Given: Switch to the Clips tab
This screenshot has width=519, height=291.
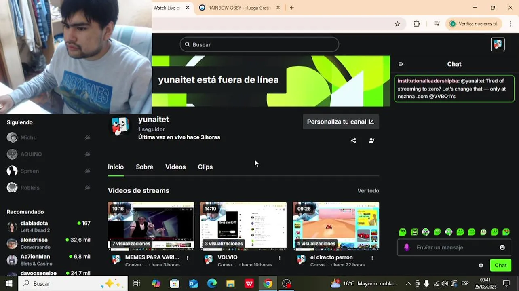Looking at the screenshot, I should click(205, 167).
